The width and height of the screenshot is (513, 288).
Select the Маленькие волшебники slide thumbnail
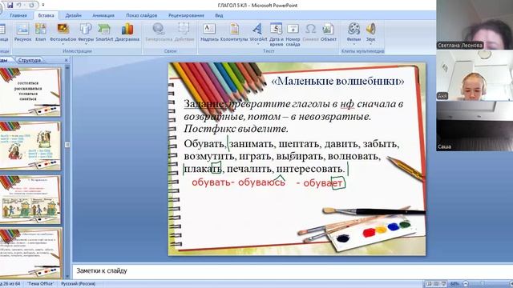(30, 253)
